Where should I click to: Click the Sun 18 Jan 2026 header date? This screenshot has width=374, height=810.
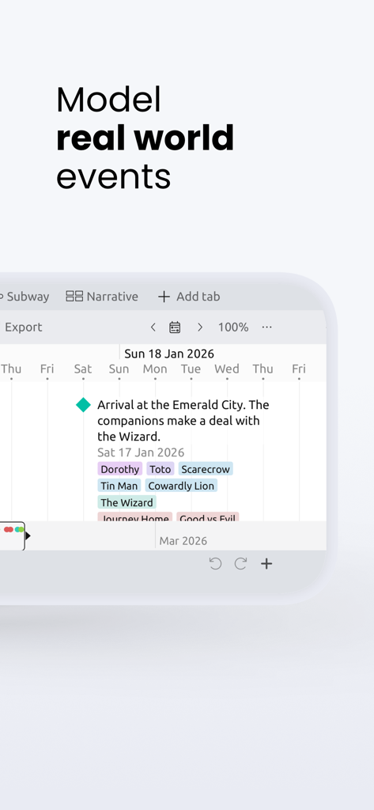[x=169, y=354]
